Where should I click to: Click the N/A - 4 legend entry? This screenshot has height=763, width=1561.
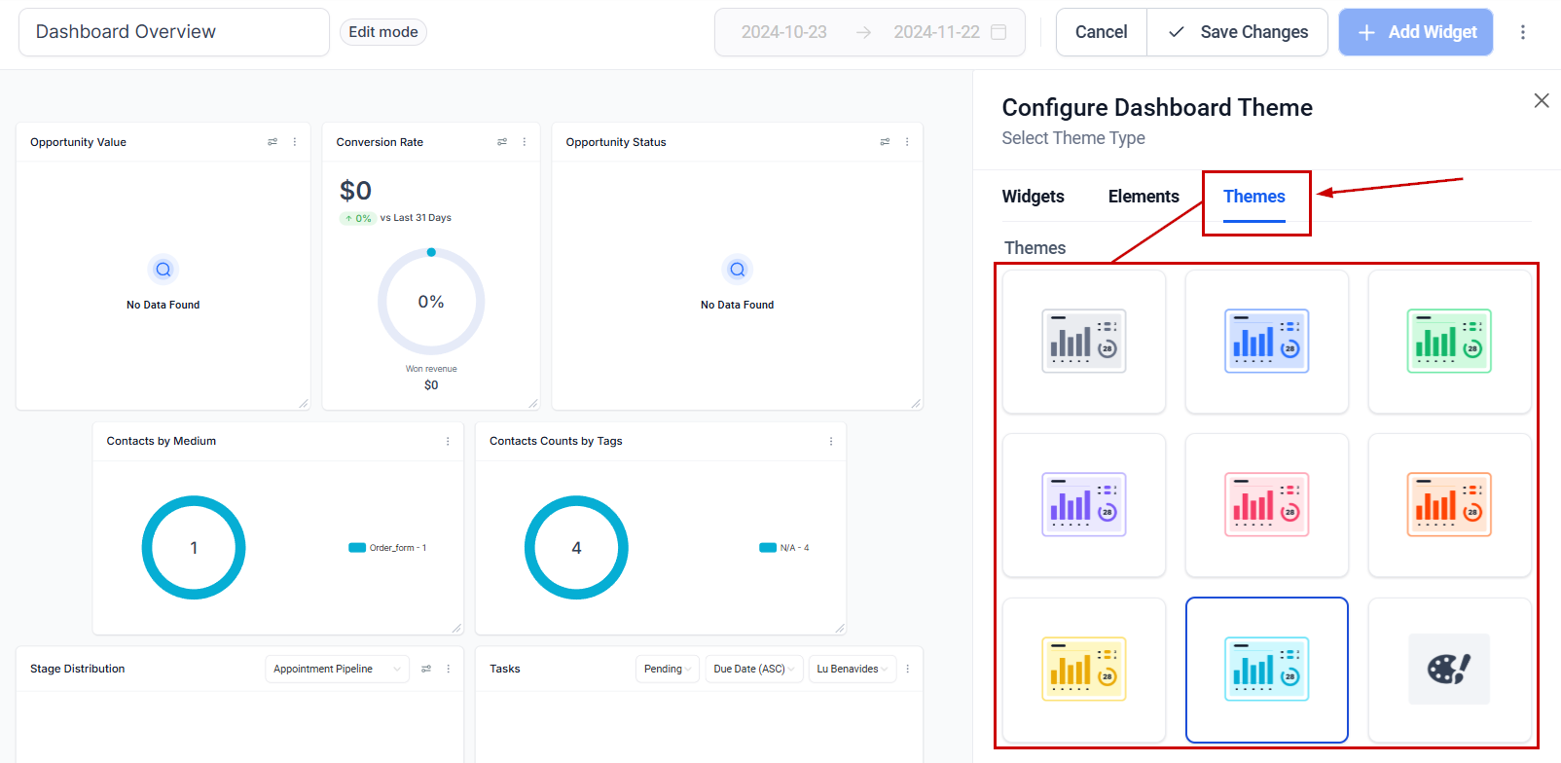(784, 548)
